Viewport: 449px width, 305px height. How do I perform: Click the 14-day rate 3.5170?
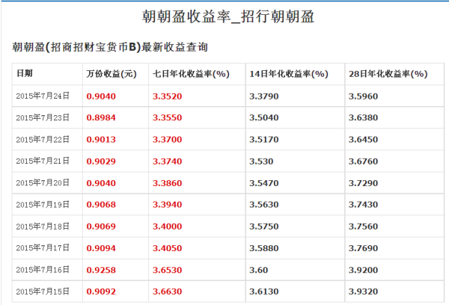click(264, 139)
